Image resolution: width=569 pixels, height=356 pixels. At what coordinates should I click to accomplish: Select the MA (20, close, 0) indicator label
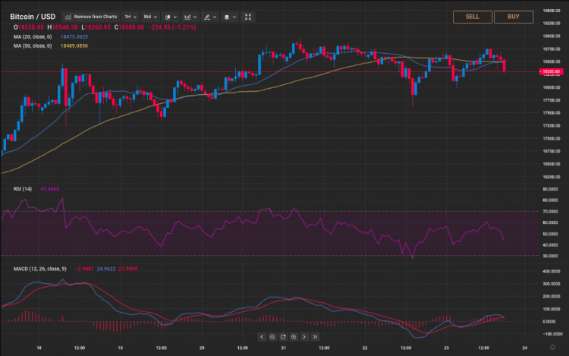[33, 36]
